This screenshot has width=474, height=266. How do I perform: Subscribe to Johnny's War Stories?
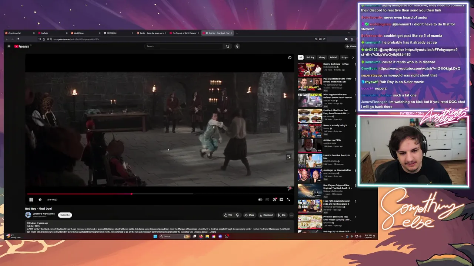tap(65, 215)
